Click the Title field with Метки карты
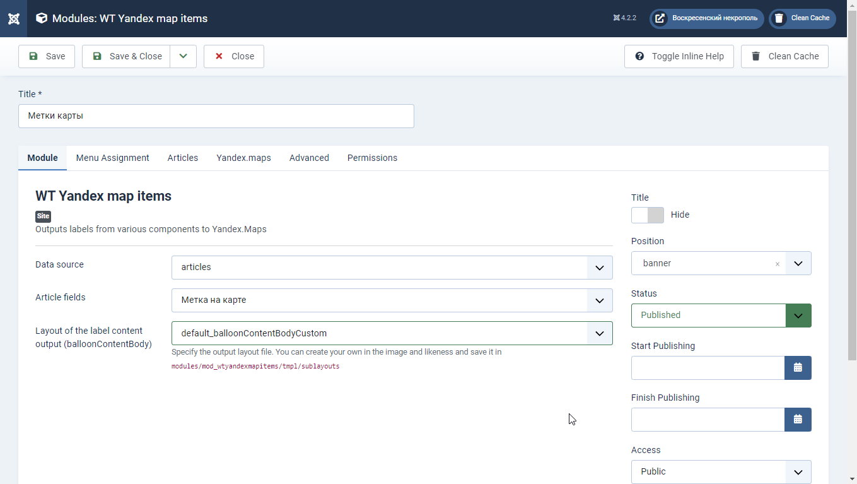The width and height of the screenshot is (857, 484). (216, 116)
